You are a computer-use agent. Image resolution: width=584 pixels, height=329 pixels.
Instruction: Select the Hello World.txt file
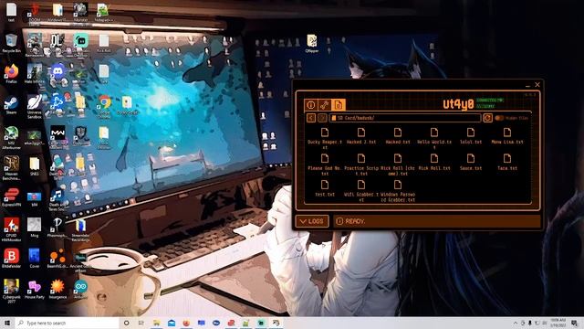pos(434,137)
